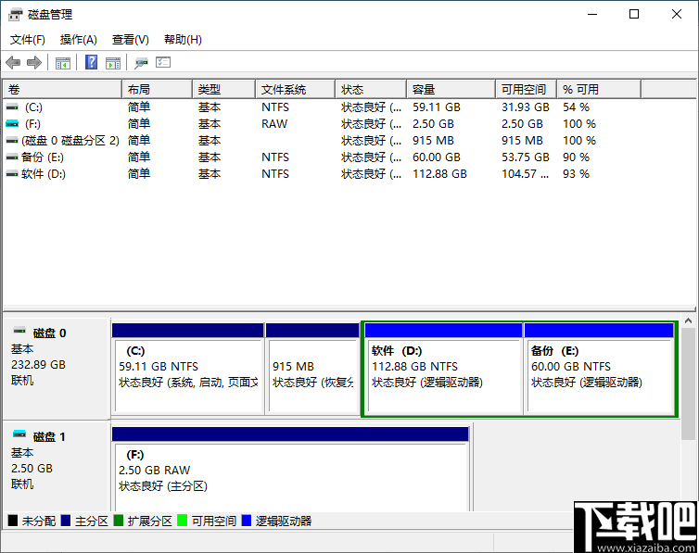Viewport: 699px width, 553px height.
Task: Click the 磁盘 1 disk icon
Action: [x=19, y=434]
